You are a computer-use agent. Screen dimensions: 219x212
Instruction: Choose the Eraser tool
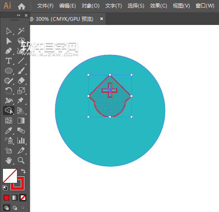[x=21, y=81]
